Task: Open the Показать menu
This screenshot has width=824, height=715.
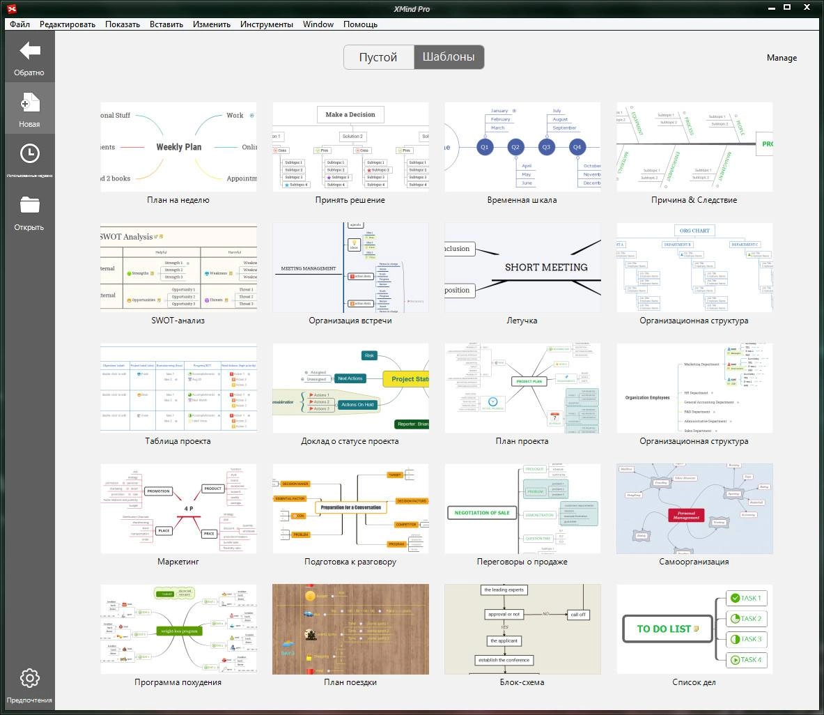Action: pyautogui.click(x=123, y=24)
